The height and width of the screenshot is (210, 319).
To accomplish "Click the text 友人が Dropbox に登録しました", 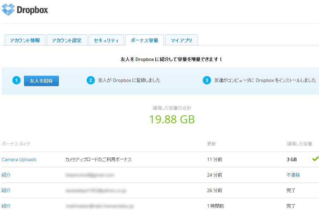I will [x=129, y=81].
